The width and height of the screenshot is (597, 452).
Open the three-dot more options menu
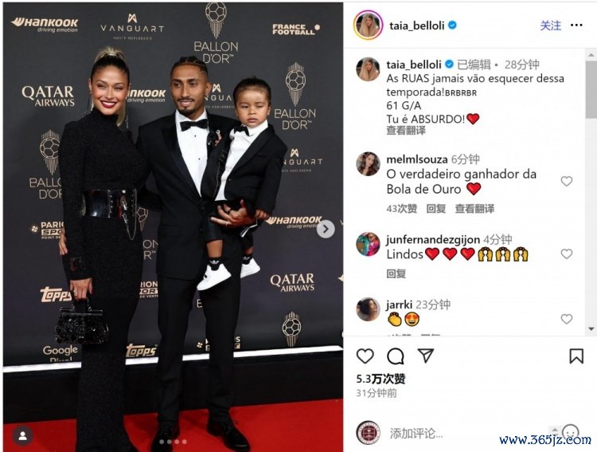576,26
